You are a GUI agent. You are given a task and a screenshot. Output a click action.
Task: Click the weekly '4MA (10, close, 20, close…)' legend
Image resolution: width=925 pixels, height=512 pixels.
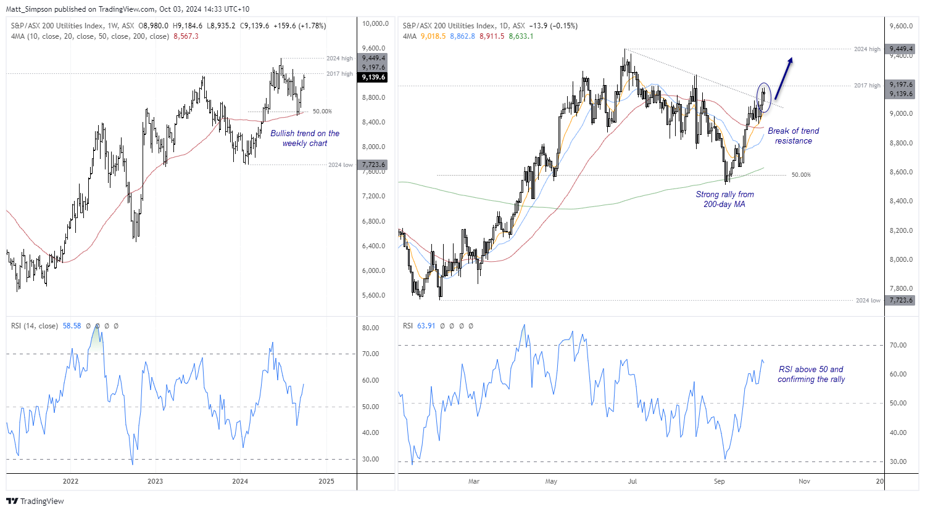(x=90, y=36)
